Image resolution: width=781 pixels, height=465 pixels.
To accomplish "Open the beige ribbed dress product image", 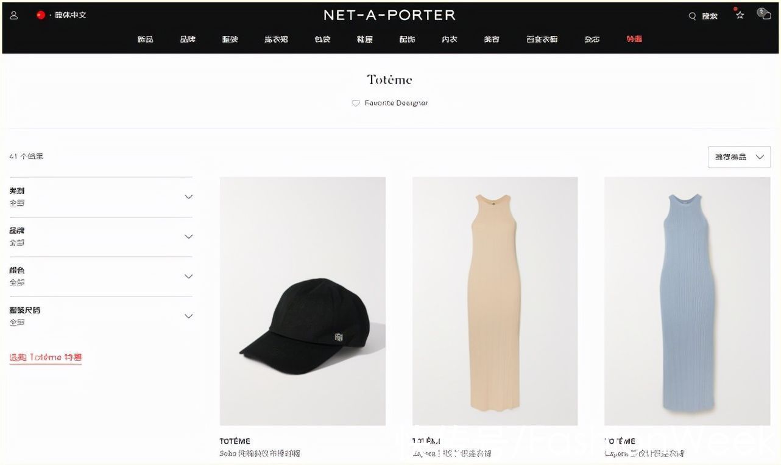I will pos(495,301).
